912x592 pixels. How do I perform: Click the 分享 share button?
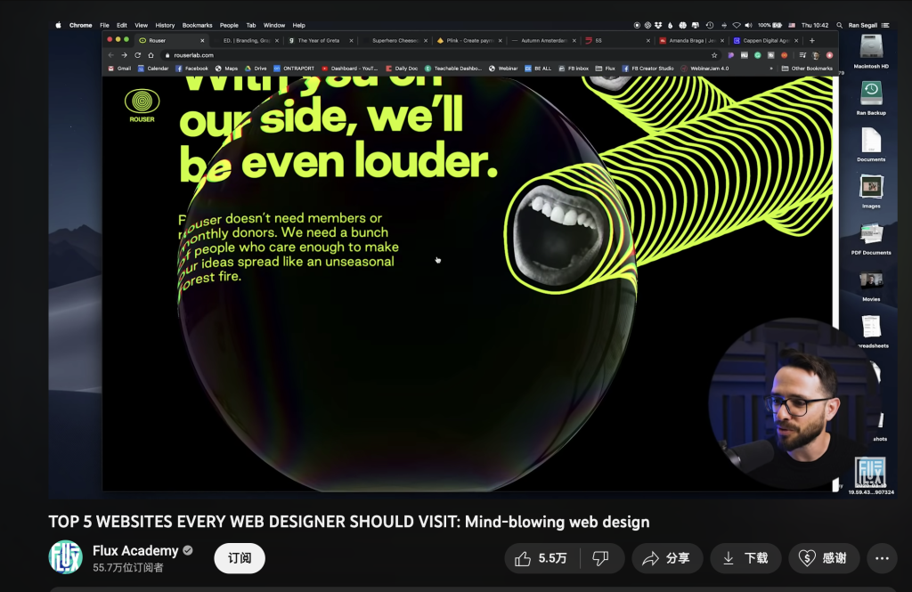click(667, 558)
